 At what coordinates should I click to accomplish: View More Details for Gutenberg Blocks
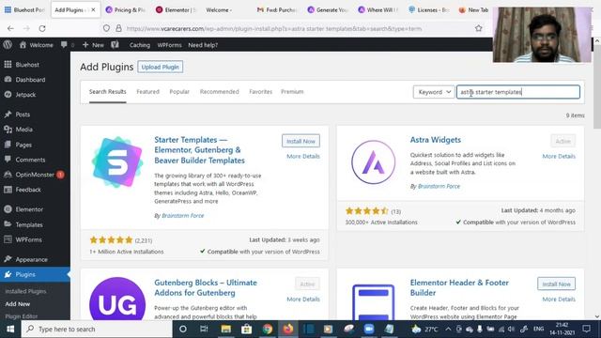pos(303,300)
